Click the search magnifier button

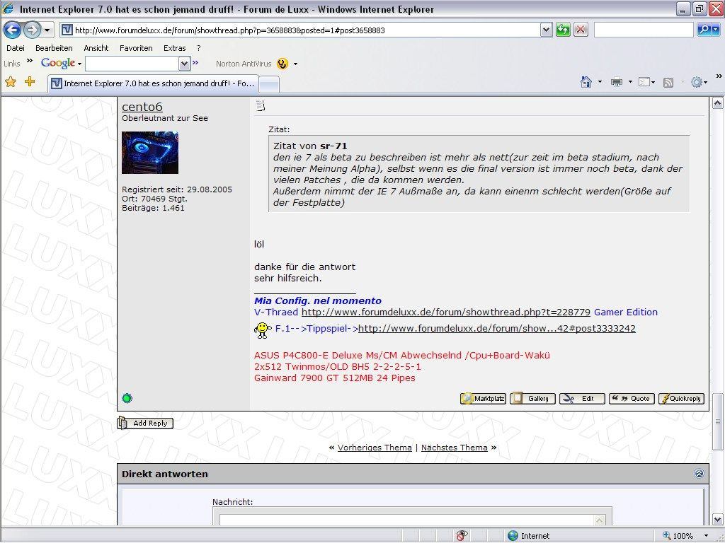(x=704, y=30)
